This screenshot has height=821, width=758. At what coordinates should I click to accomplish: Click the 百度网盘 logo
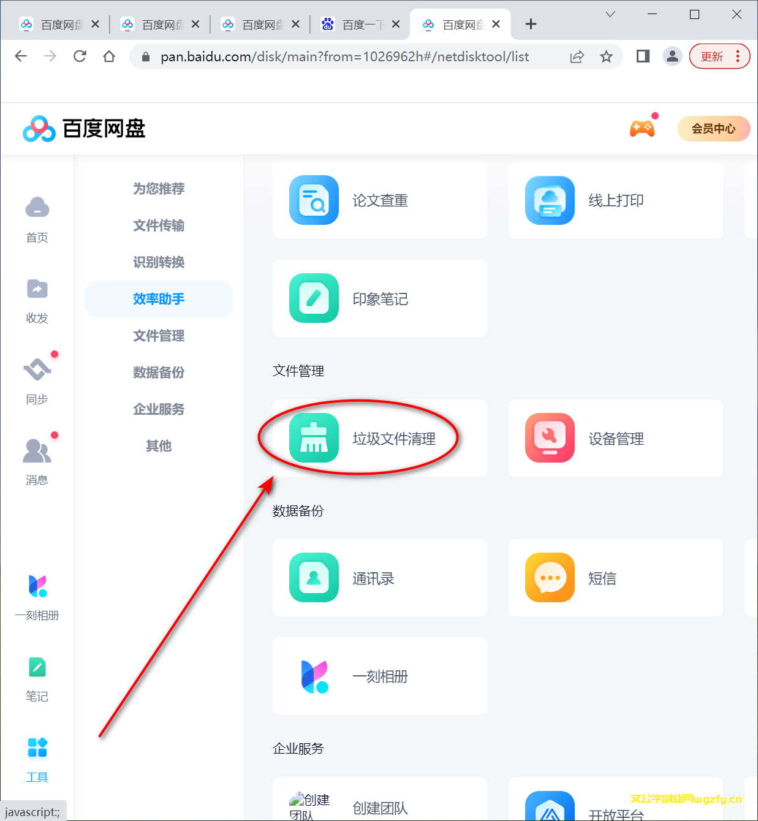pyautogui.click(x=84, y=129)
